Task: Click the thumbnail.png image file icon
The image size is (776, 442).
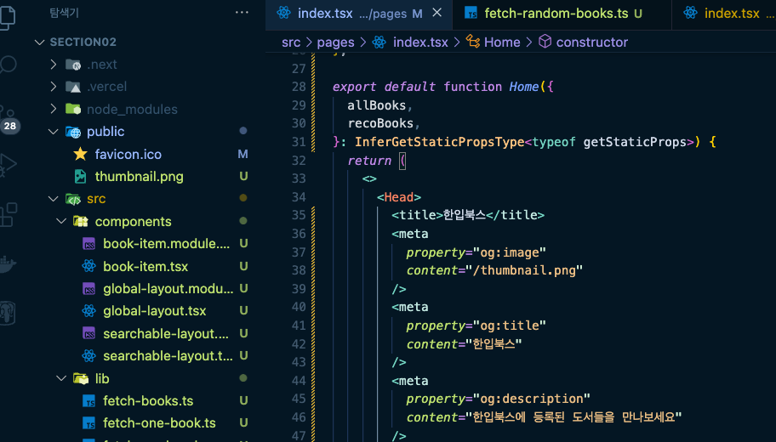Action: pos(80,177)
